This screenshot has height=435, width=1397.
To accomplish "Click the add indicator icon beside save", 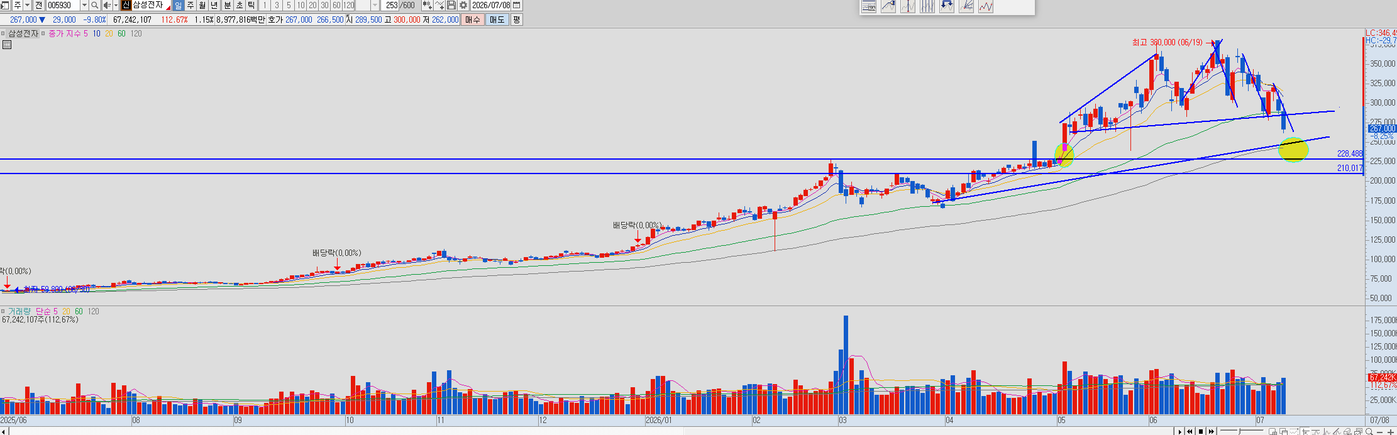I will pos(439,5).
